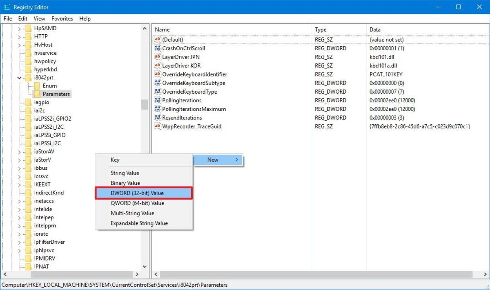This screenshot has height=290, width=490.
Task: Expand the IKEEXT tree node
Action: [18, 184]
